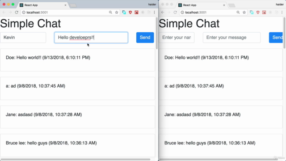View site info icon in left address bar

tap(24, 13)
